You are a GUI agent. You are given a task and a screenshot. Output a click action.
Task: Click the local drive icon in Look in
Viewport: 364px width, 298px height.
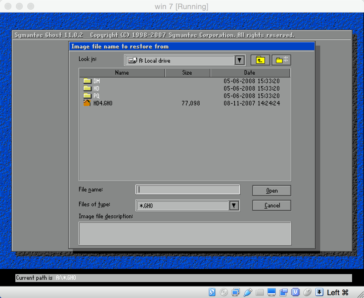[x=133, y=60]
